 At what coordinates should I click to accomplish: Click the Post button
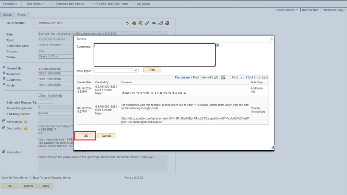(x=152, y=70)
